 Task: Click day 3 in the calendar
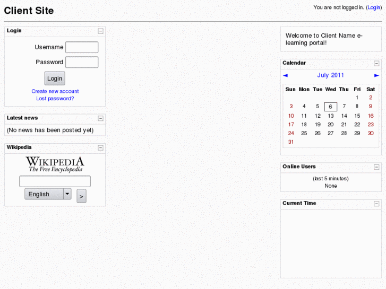point(291,106)
